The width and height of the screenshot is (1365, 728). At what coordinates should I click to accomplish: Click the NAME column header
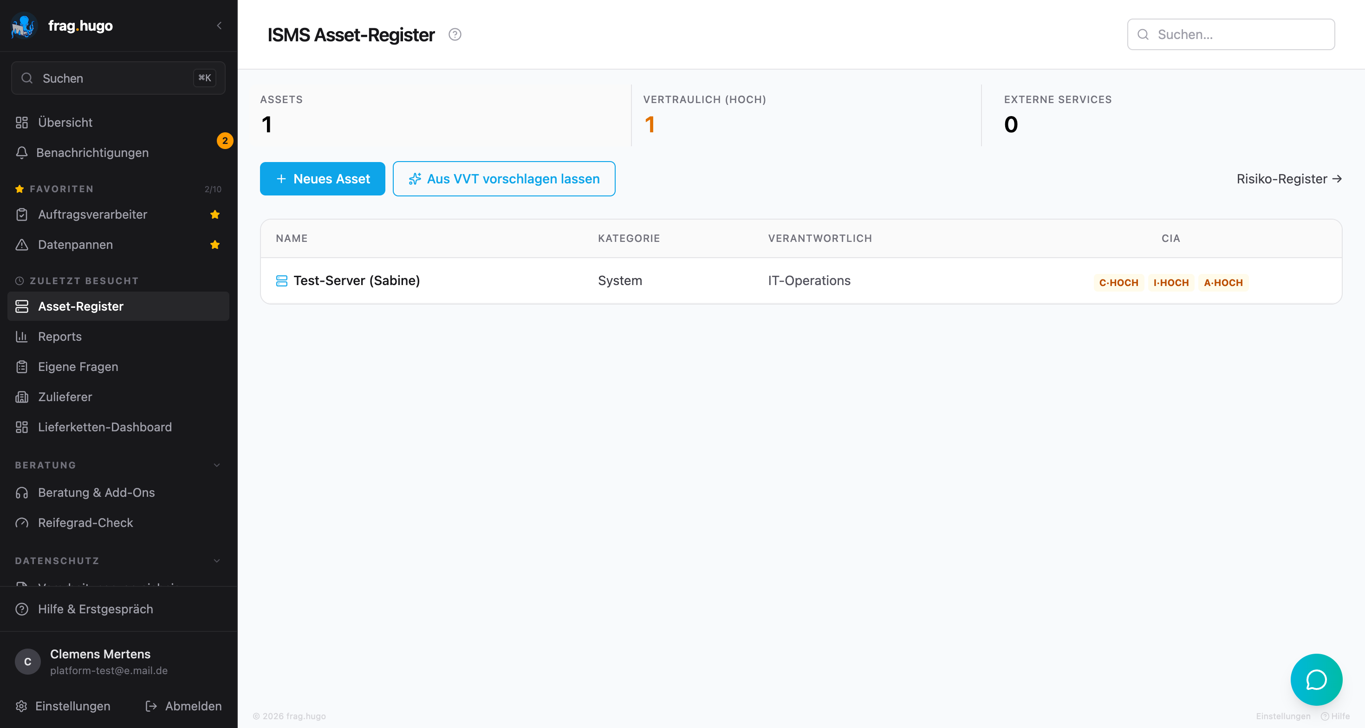point(292,239)
